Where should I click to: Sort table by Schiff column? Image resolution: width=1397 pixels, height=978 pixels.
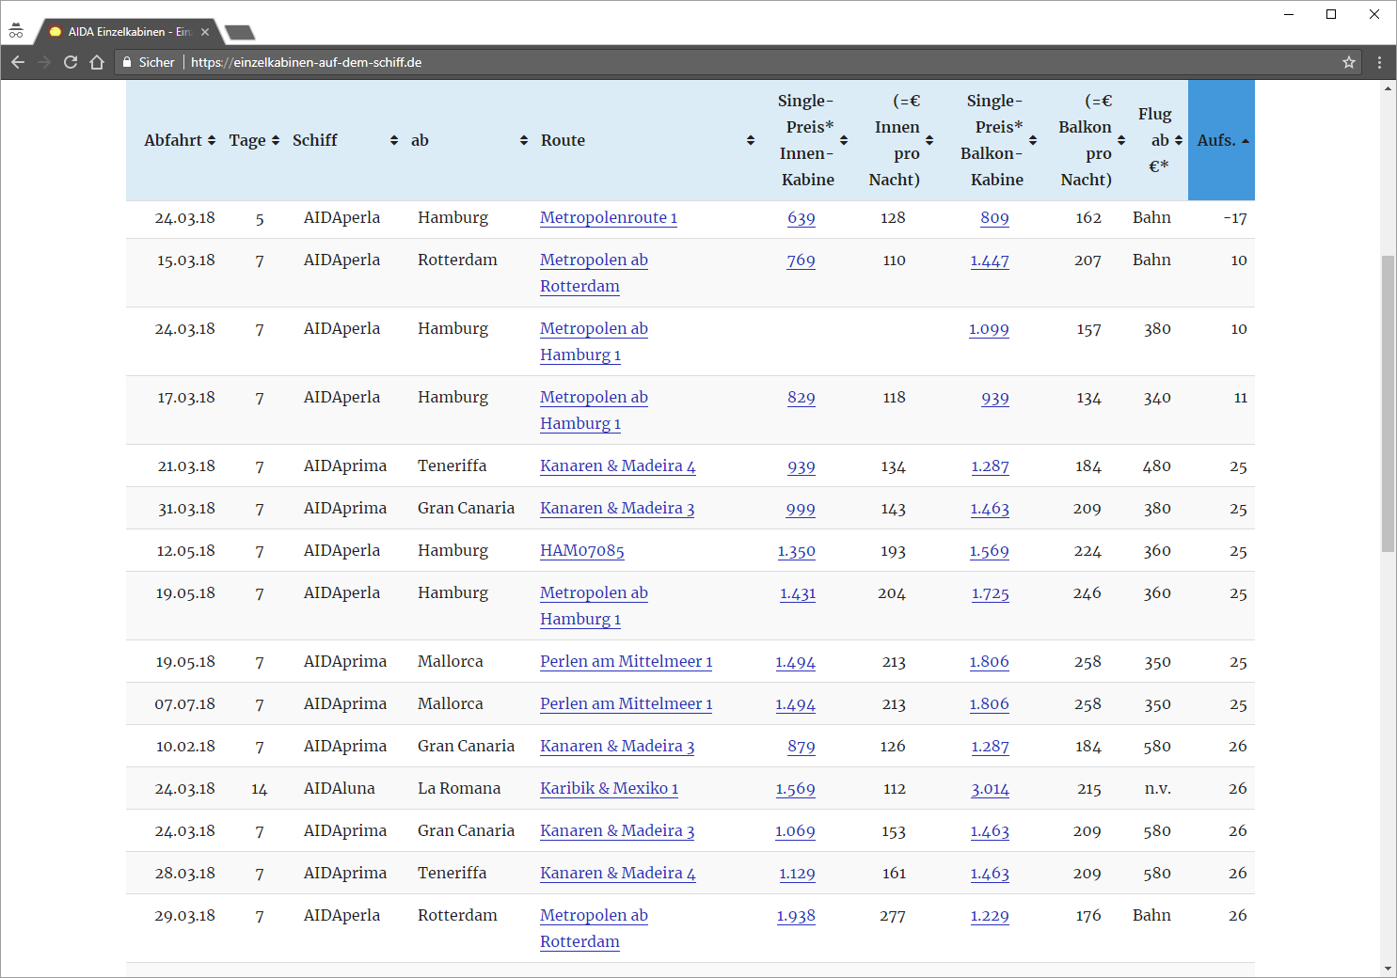(345, 140)
